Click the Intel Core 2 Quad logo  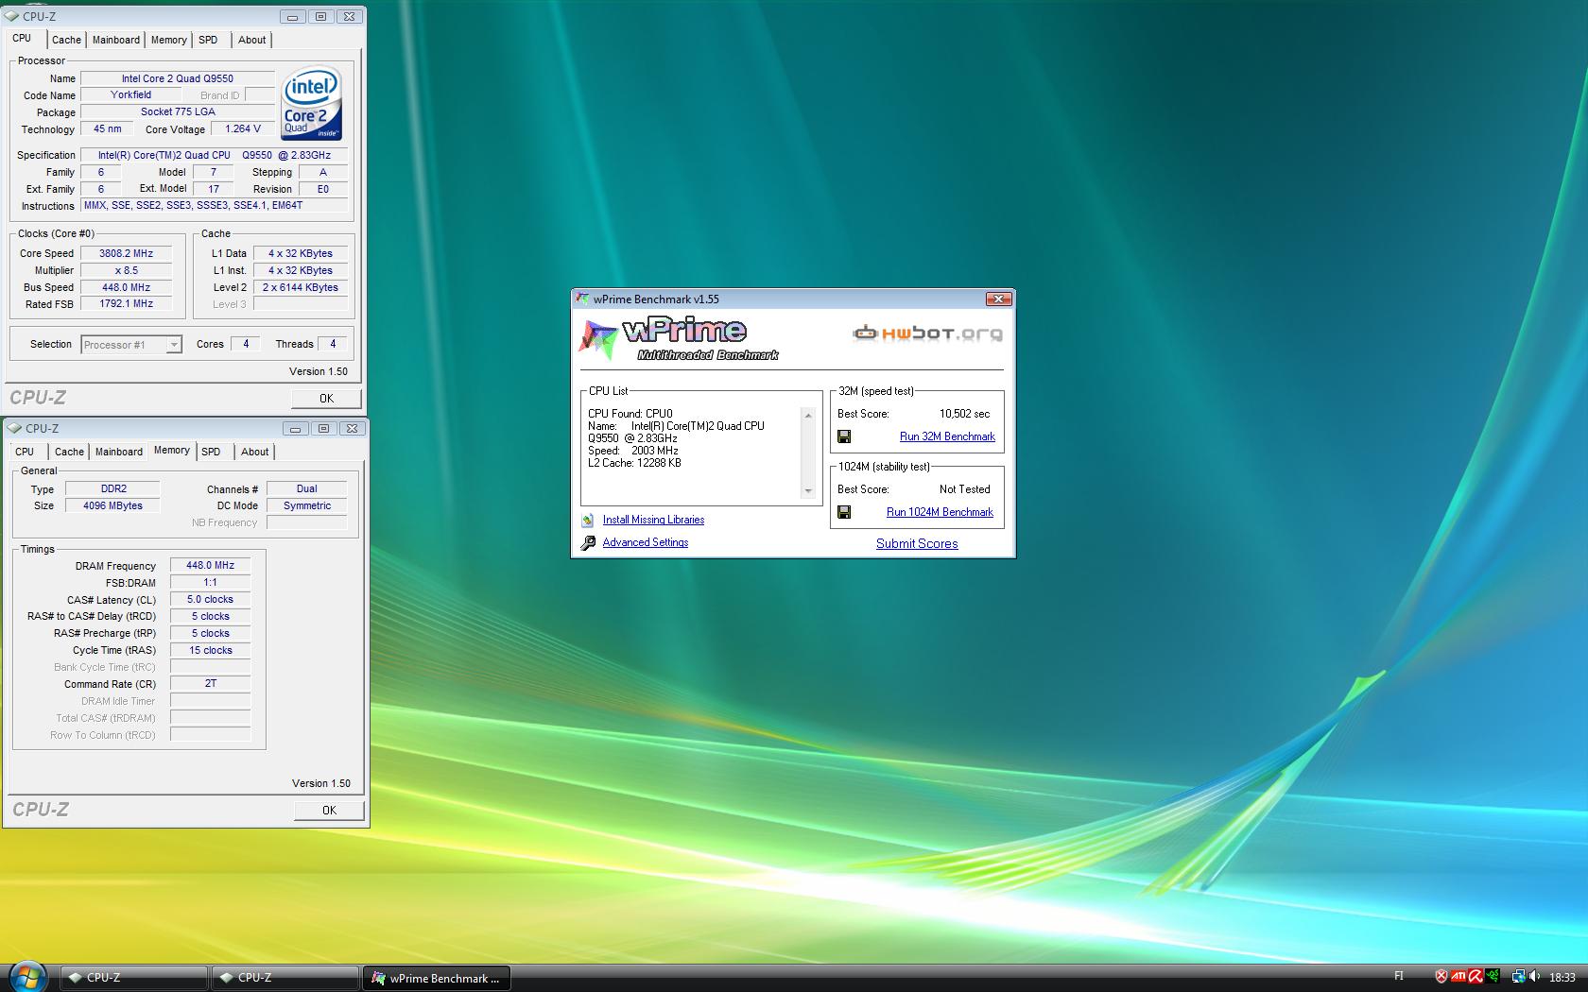[x=311, y=103]
